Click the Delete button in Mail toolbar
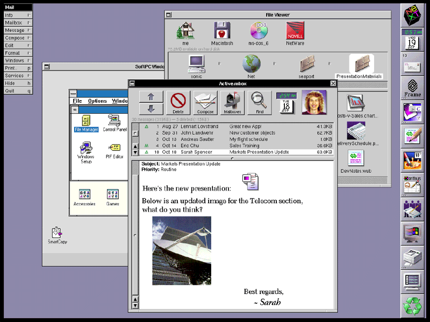 pos(178,102)
